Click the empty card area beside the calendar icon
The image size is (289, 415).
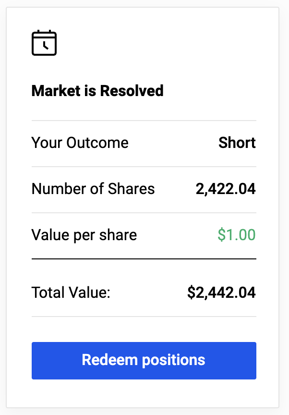(x=158, y=43)
